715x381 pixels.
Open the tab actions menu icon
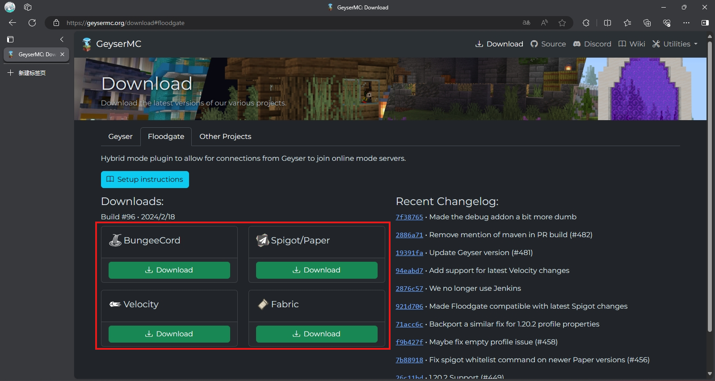(x=10, y=39)
